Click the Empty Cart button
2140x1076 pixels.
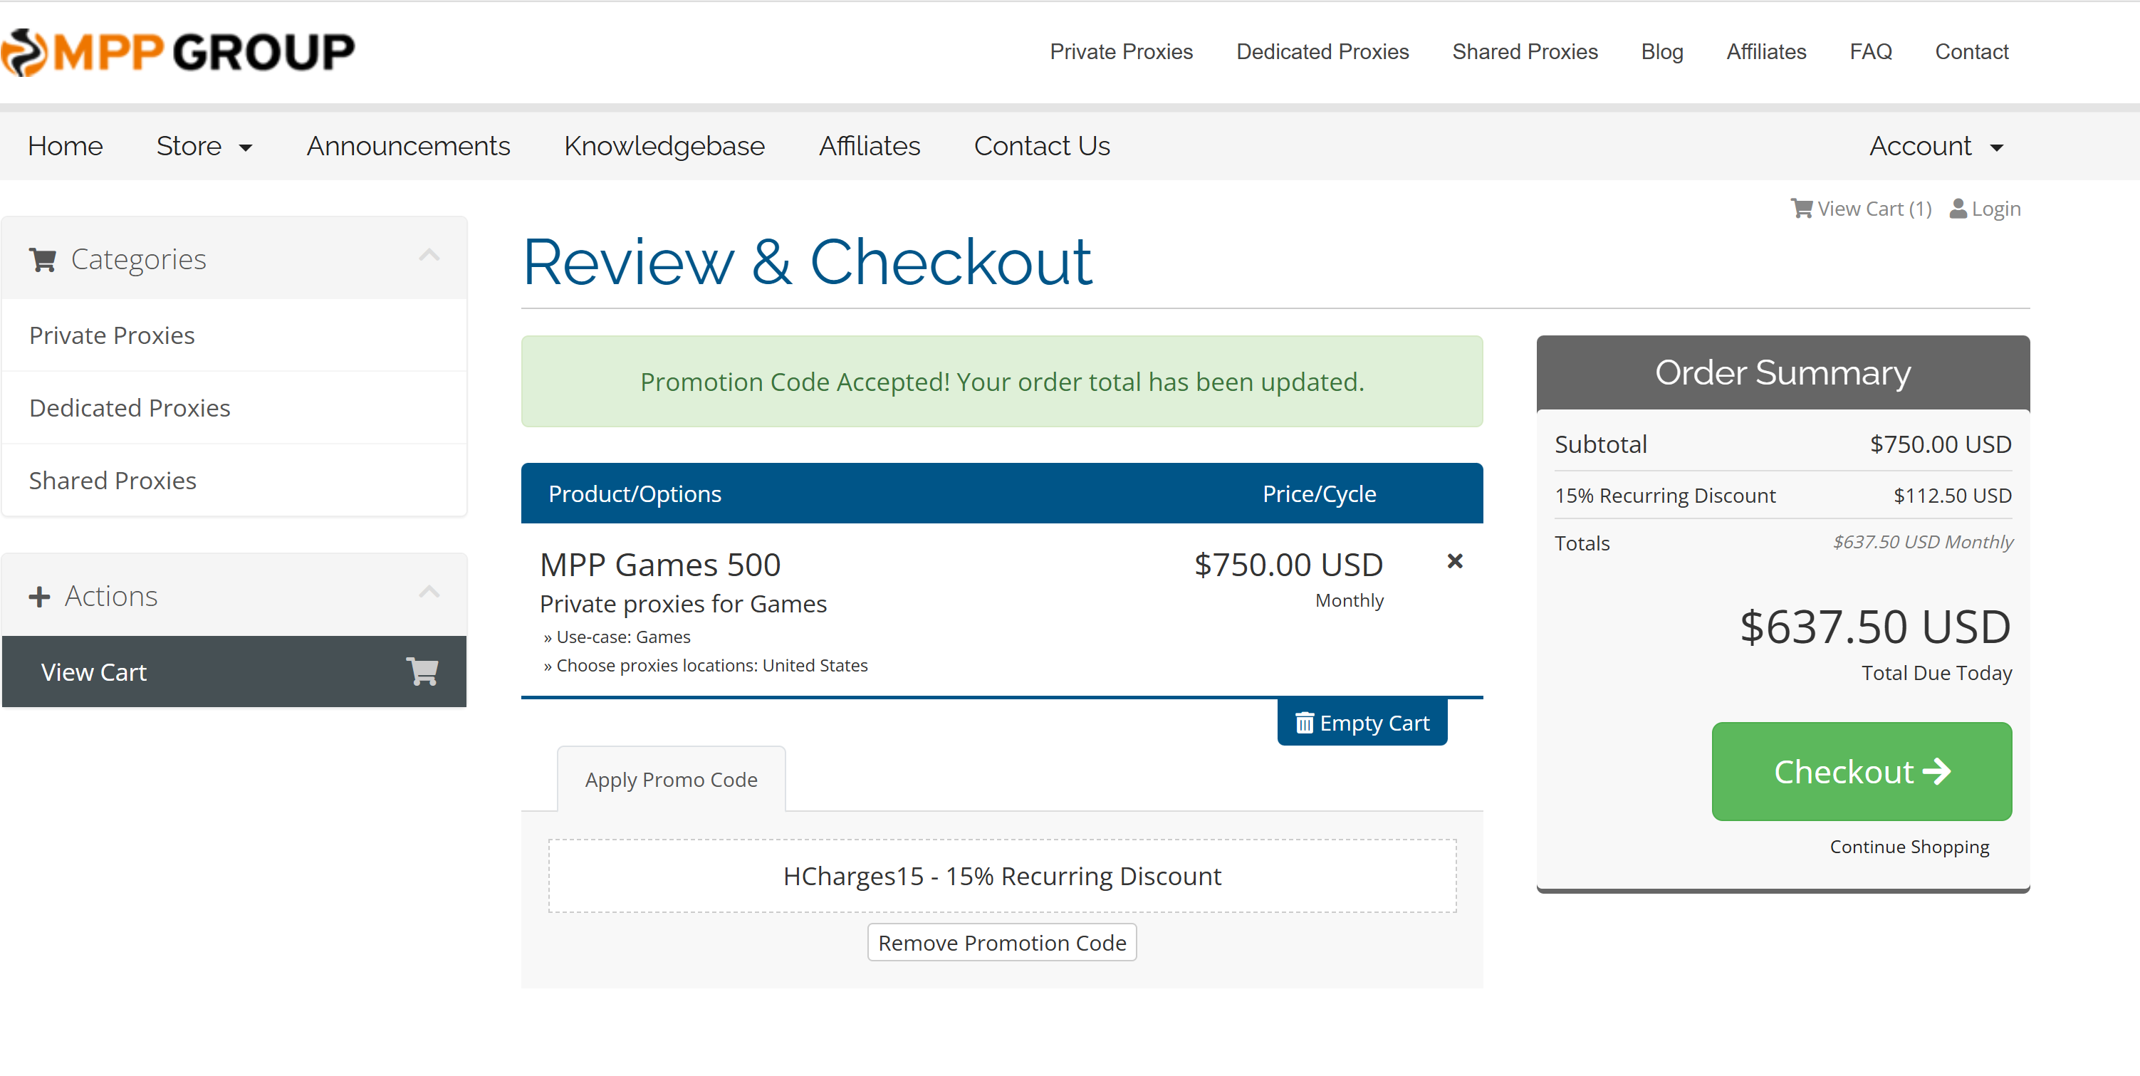coord(1362,723)
